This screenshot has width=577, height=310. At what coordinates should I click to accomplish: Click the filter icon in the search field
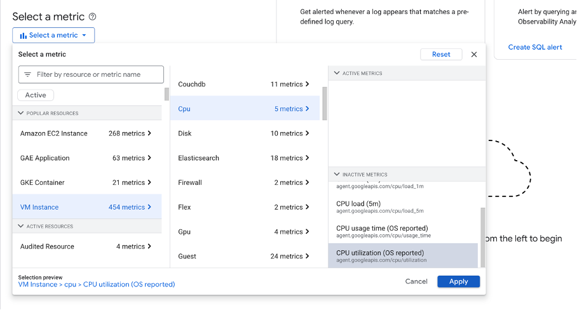click(x=27, y=74)
